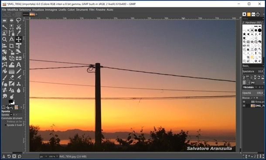Choose 'Preleva un livello' radio option
The height and width of the screenshot is (160, 266).
pos(14,122)
